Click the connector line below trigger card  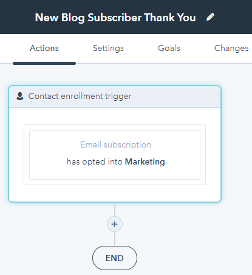pyautogui.click(x=115, y=209)
